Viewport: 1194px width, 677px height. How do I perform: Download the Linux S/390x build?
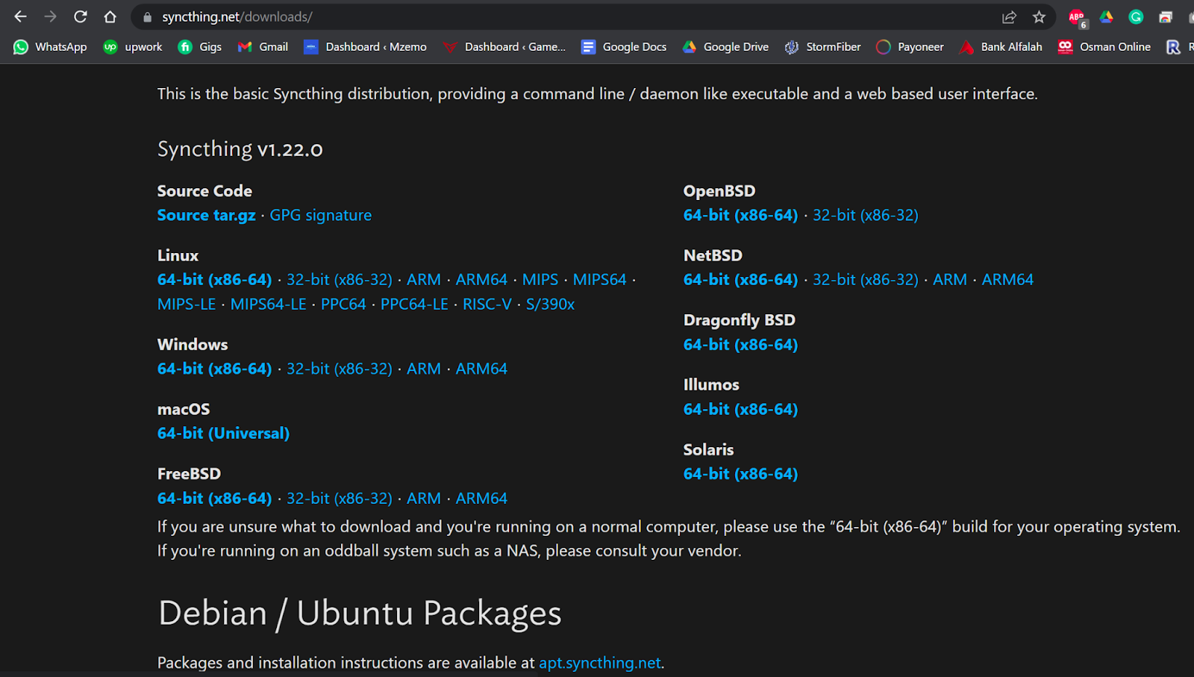pos(551,305)
